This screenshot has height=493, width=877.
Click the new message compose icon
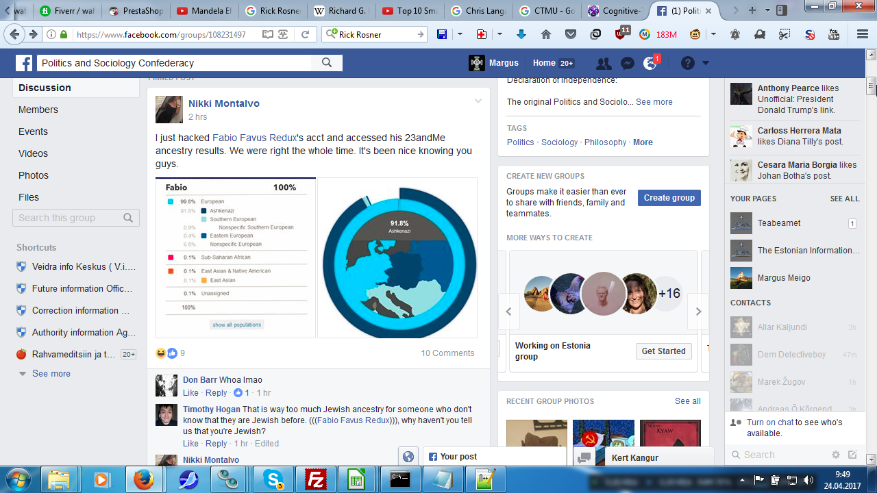852,455
